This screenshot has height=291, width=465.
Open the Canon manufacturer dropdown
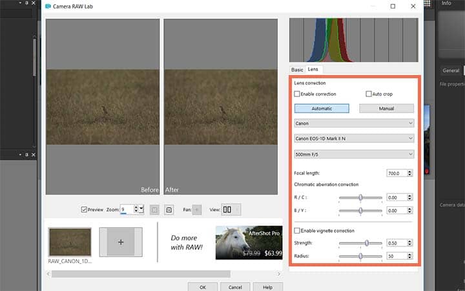[x=354, y=123]
